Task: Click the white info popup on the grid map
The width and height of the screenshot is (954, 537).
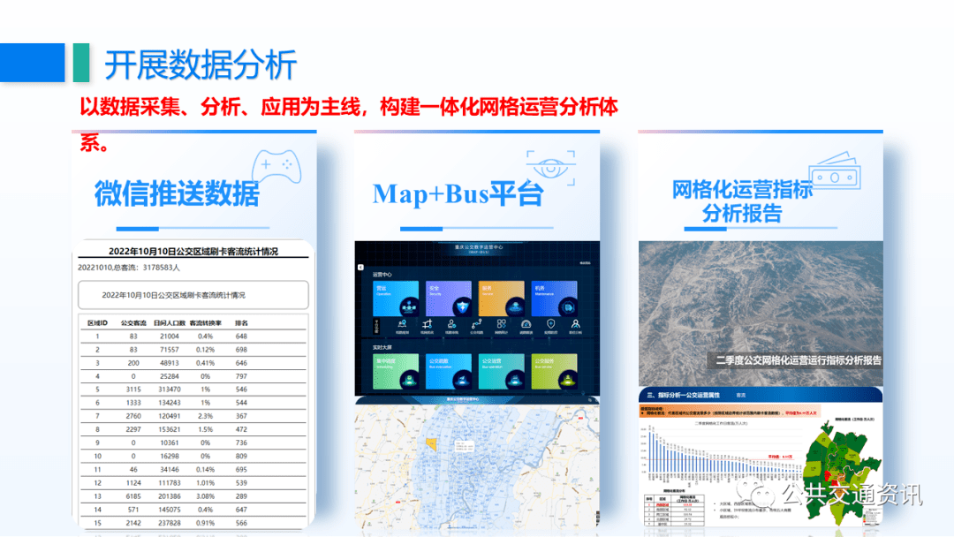Action: pos(465,446)
